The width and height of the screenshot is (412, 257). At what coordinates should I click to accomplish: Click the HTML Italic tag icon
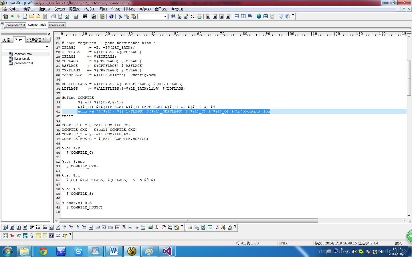[19, 227]
